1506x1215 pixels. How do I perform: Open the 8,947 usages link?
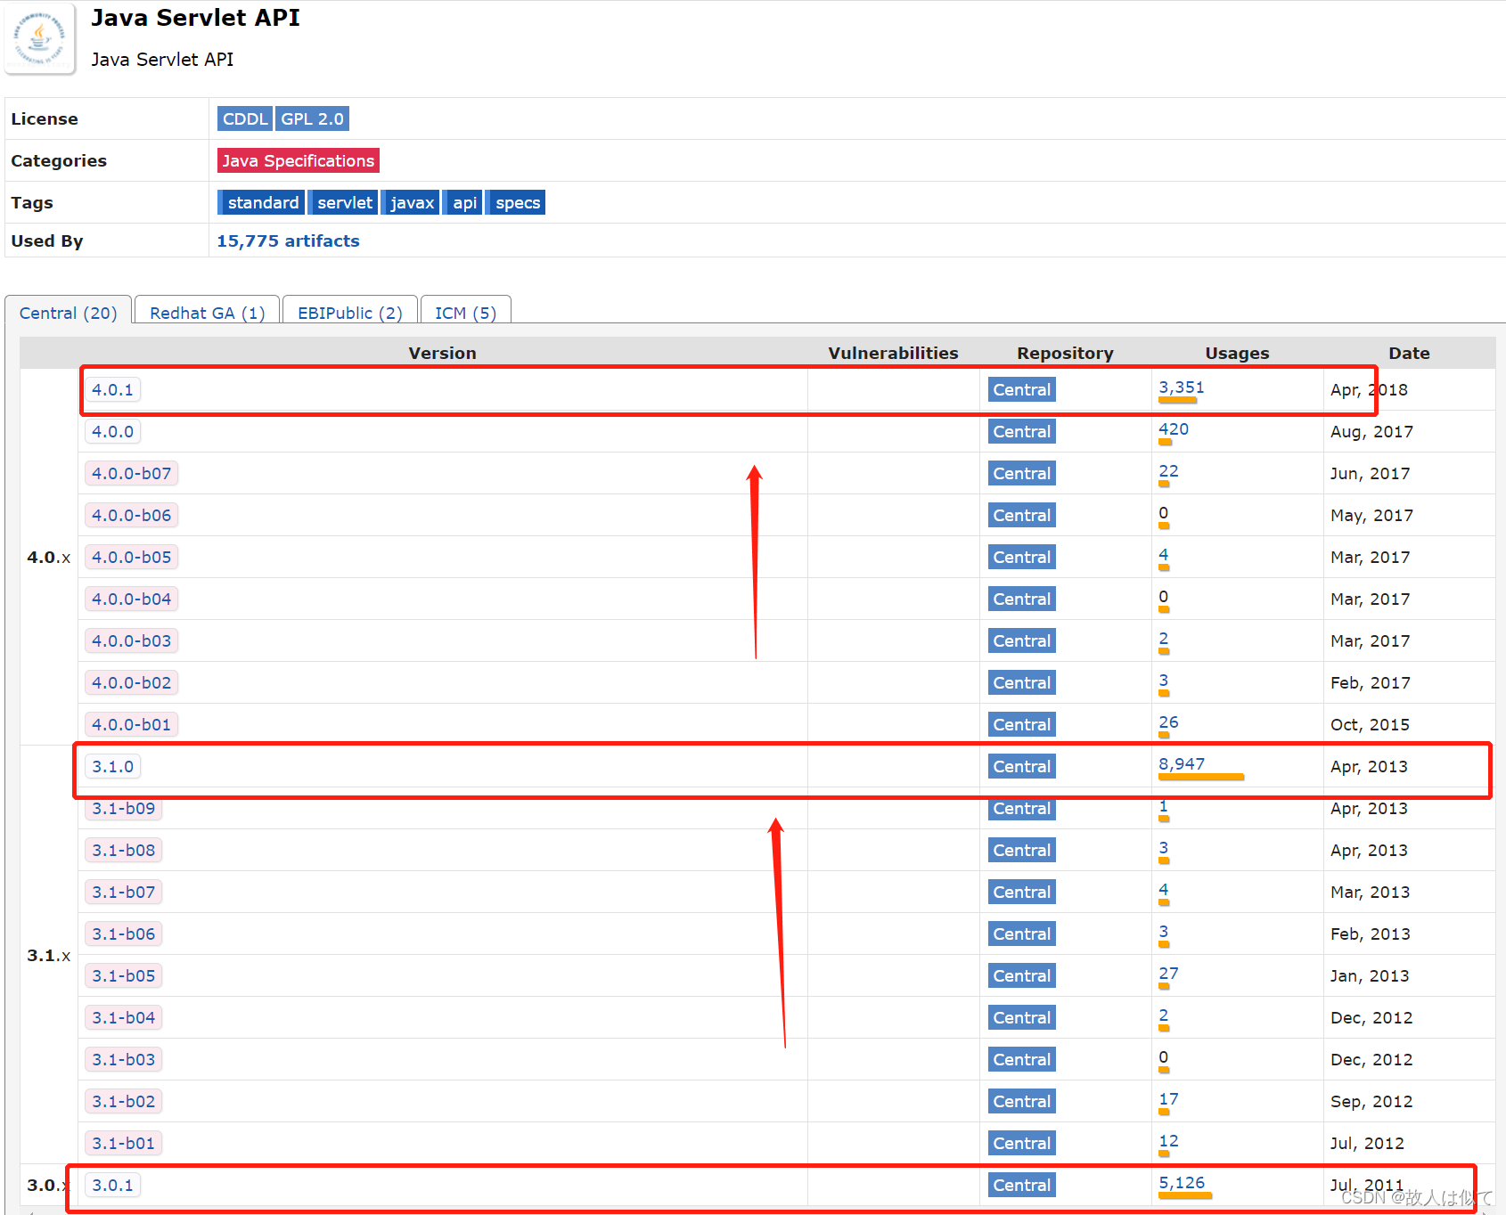point(1182,764)
